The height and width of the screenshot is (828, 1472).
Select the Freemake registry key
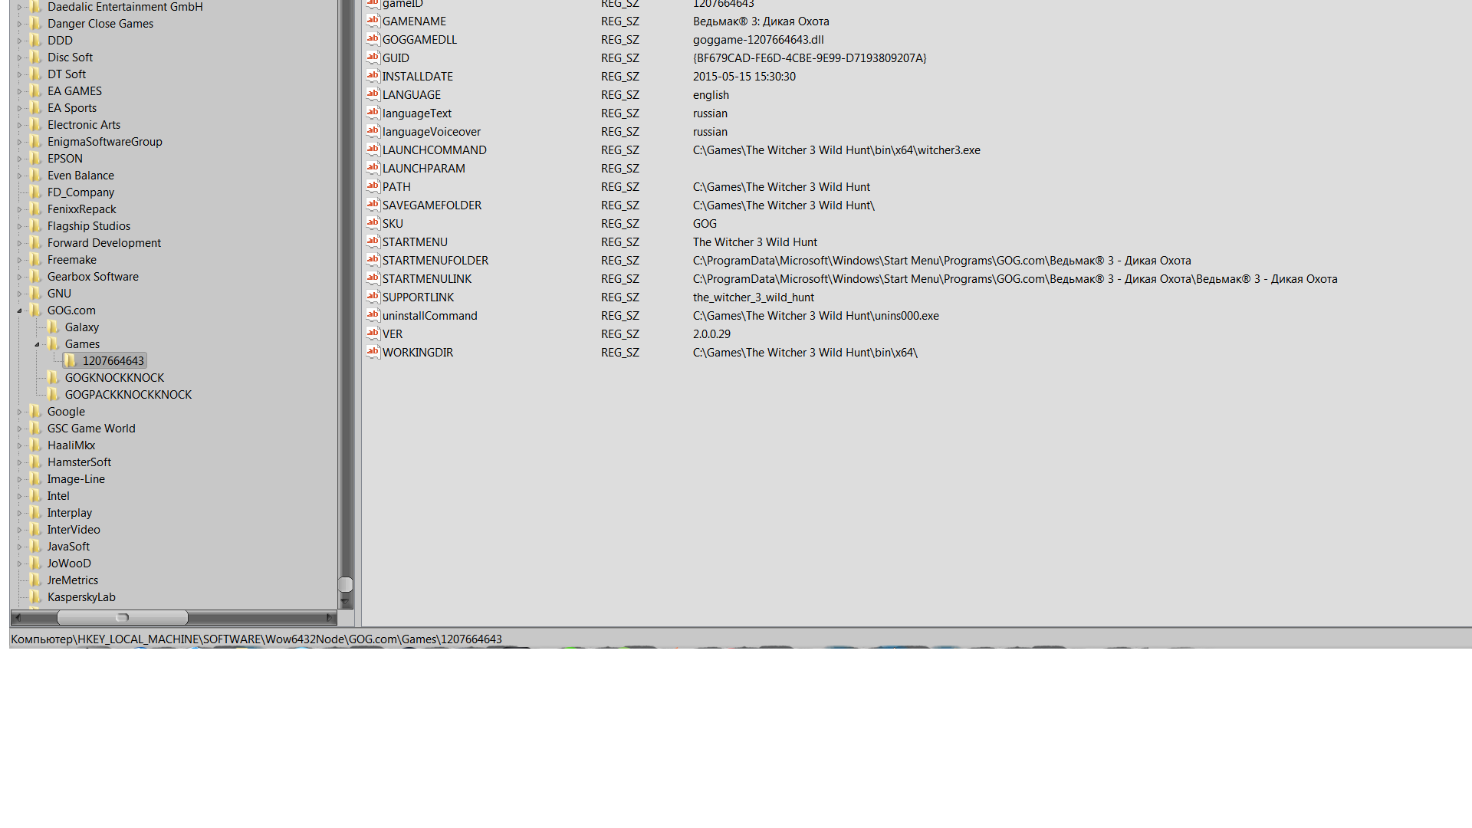pyautogui.click(x=71, y=259)
